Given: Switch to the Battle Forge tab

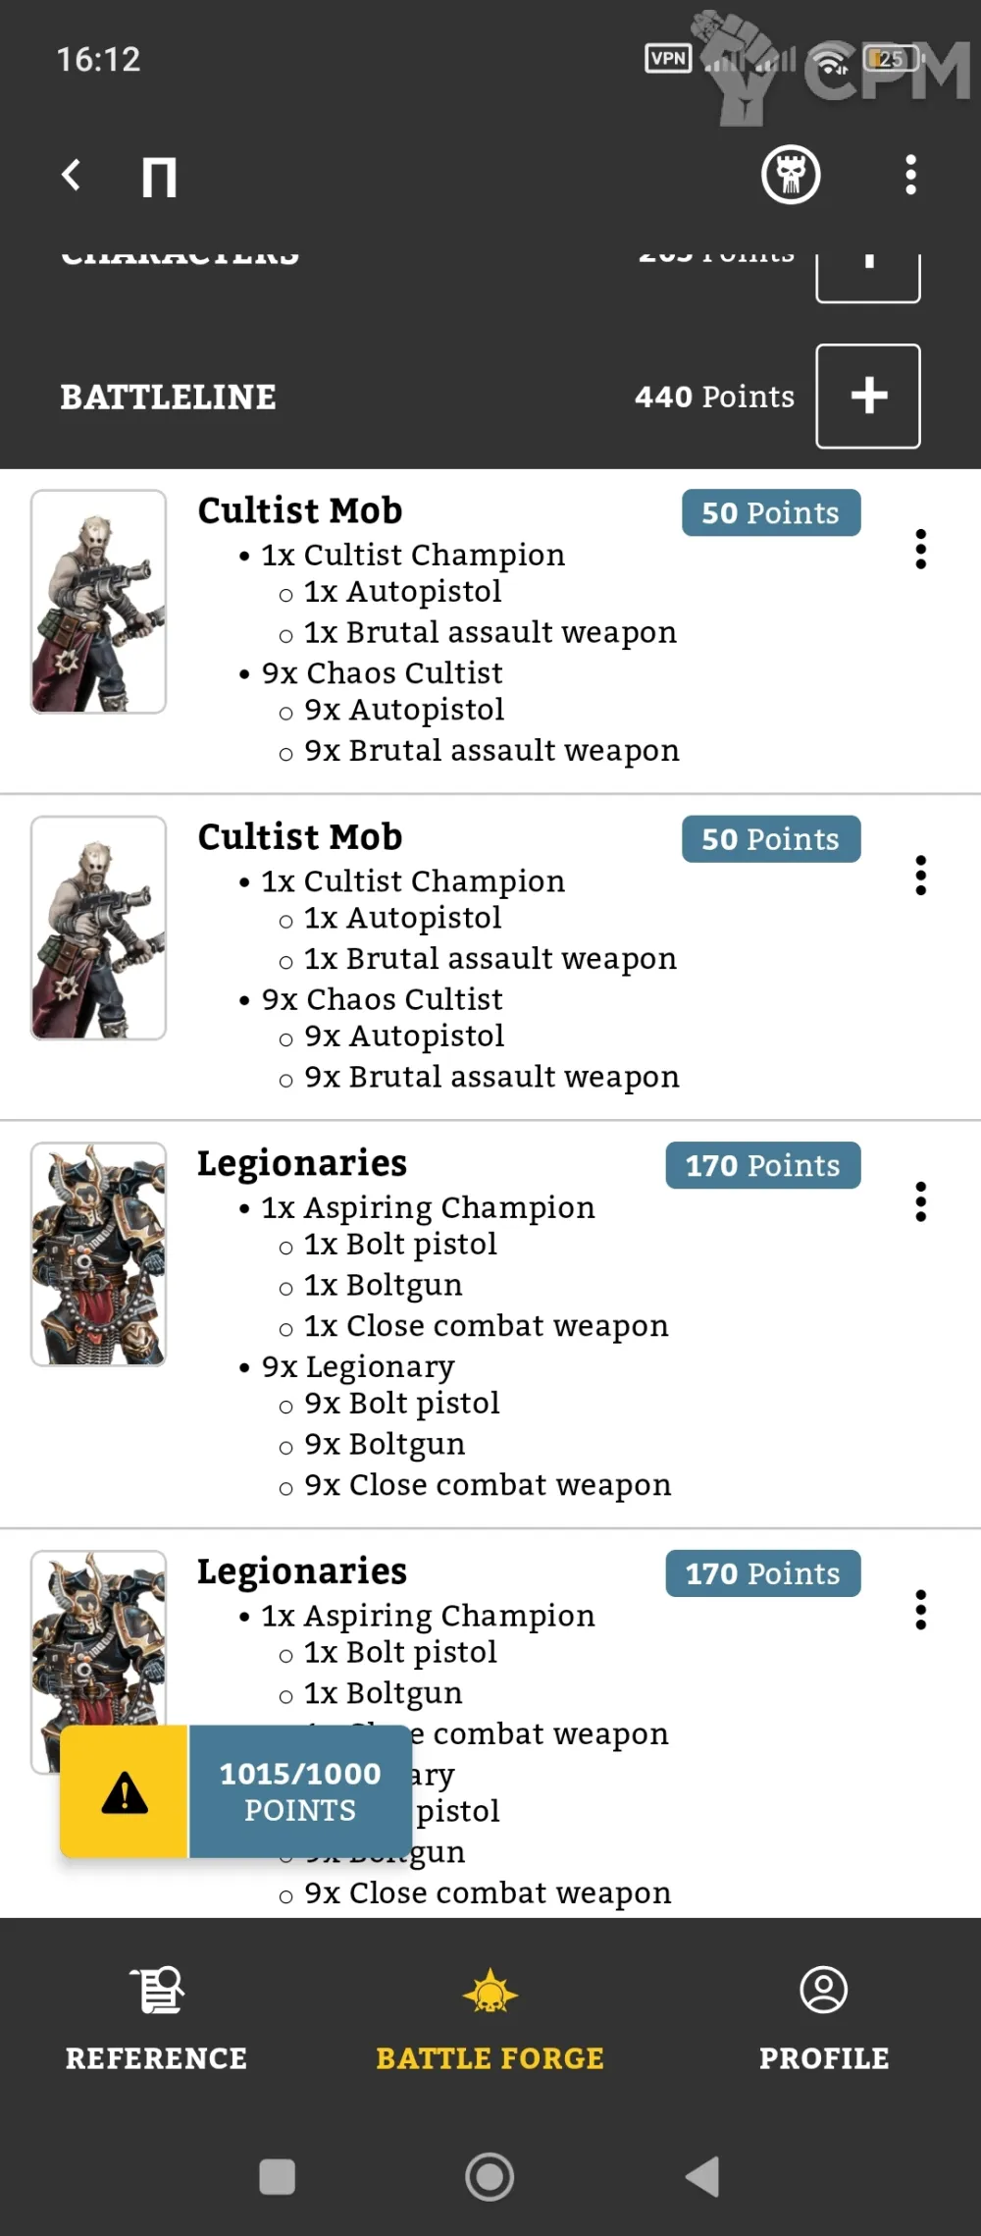Looking at the screenshot, I should (x=490, y=2018).
